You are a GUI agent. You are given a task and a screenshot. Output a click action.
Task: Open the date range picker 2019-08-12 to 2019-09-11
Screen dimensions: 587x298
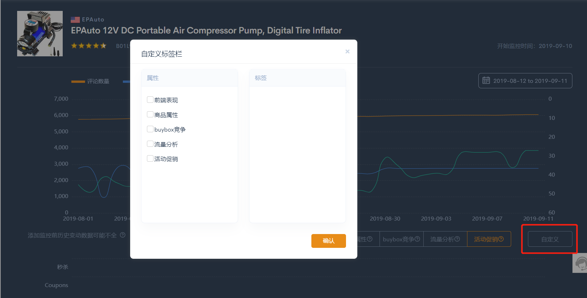525,81
